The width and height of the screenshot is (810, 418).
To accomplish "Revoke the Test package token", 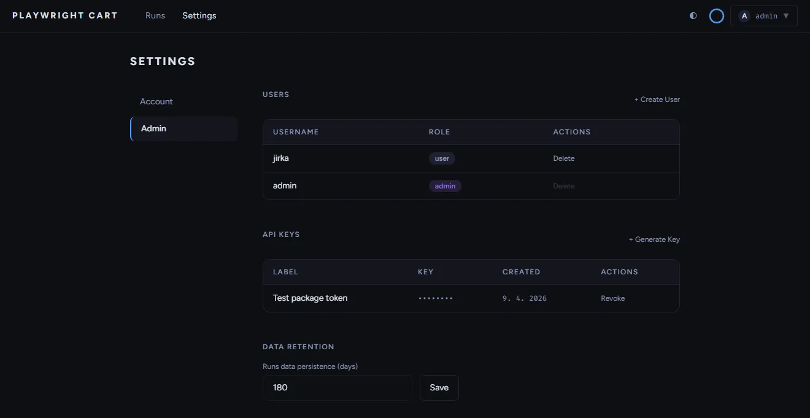I will click(612, 298).
